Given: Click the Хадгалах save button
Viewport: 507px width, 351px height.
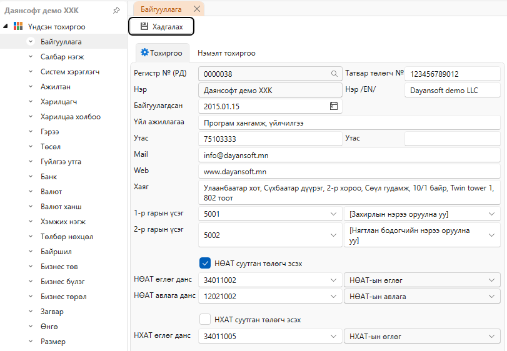Looking at the screenshot, I should [161, 26].
